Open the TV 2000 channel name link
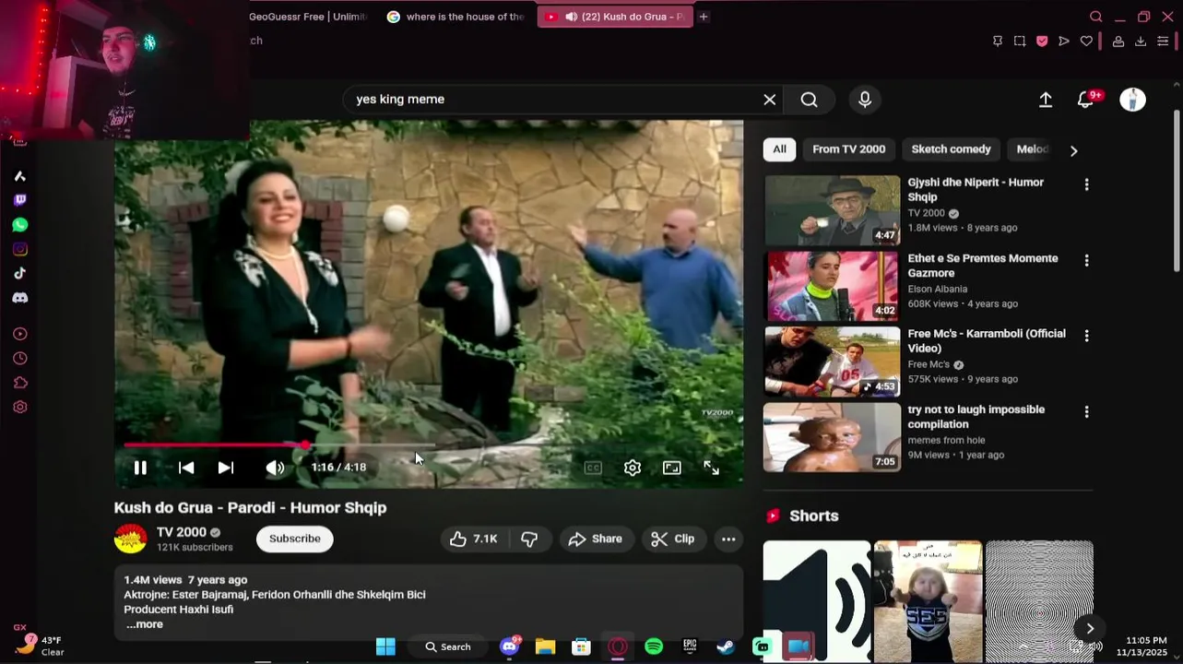Image resolution: width=1183 pixels, height=664 pixels. click(x=182, y=532)
